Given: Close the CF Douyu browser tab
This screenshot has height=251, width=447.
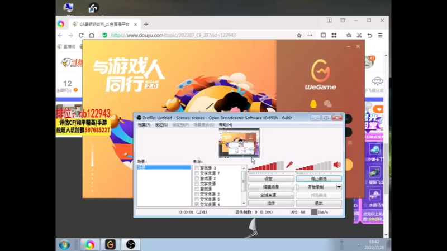Looking at the screenshot, I should click(135, 25).
